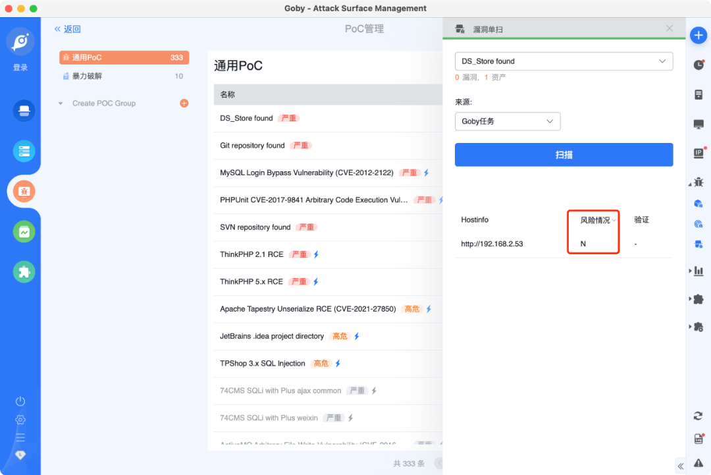Select the 74CMS SQLi with Plus ajax common row
The width and height of the screenshot is (711, 475).
coord(329,391)
